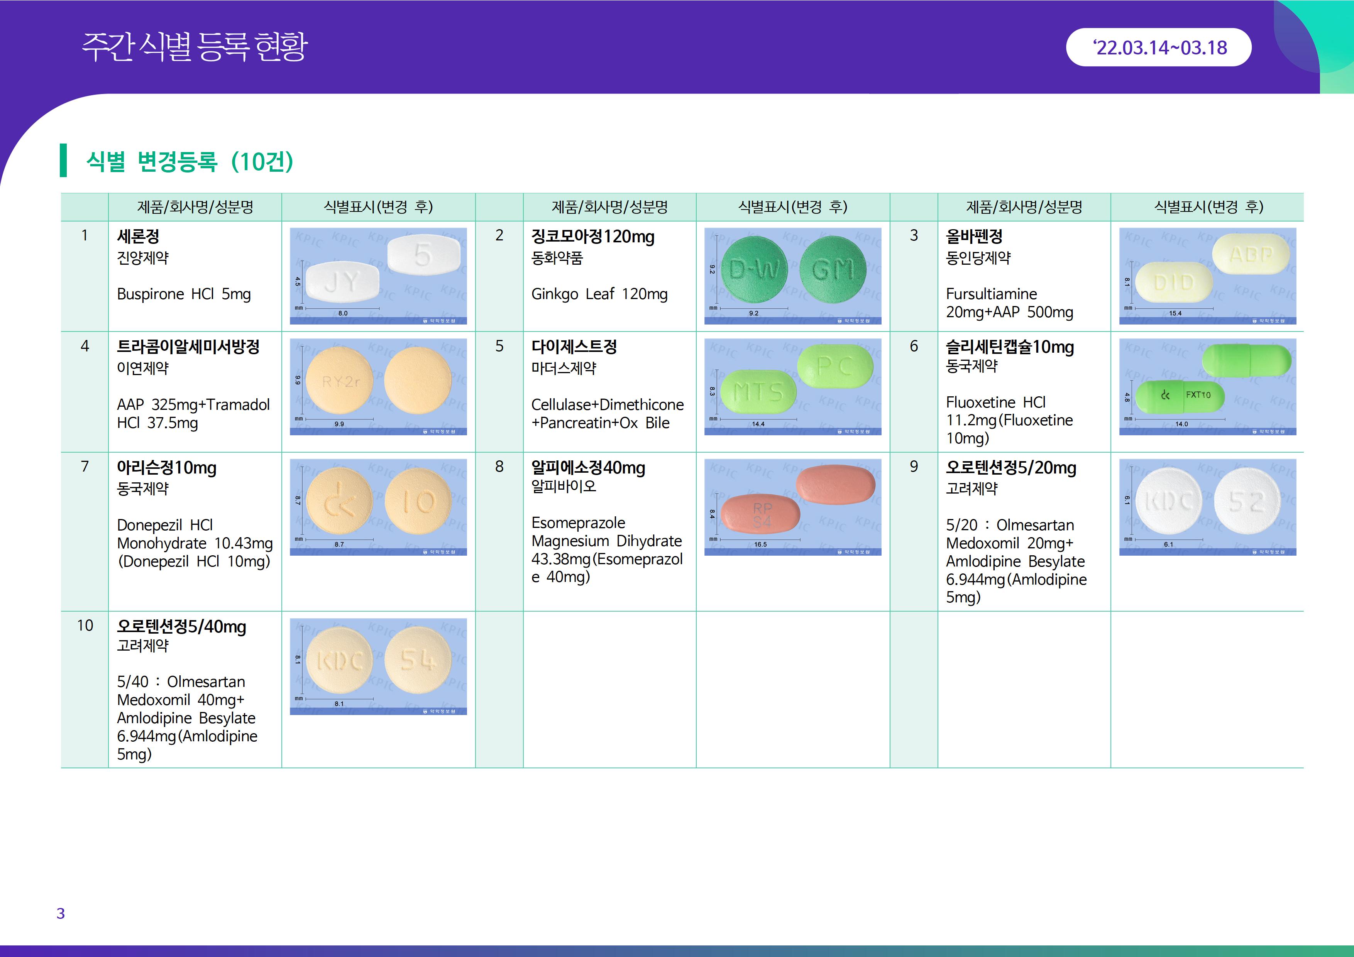Select the yellow KDC 54 tablet image
Screen dimensions: 1354x957
click(378, 666)
